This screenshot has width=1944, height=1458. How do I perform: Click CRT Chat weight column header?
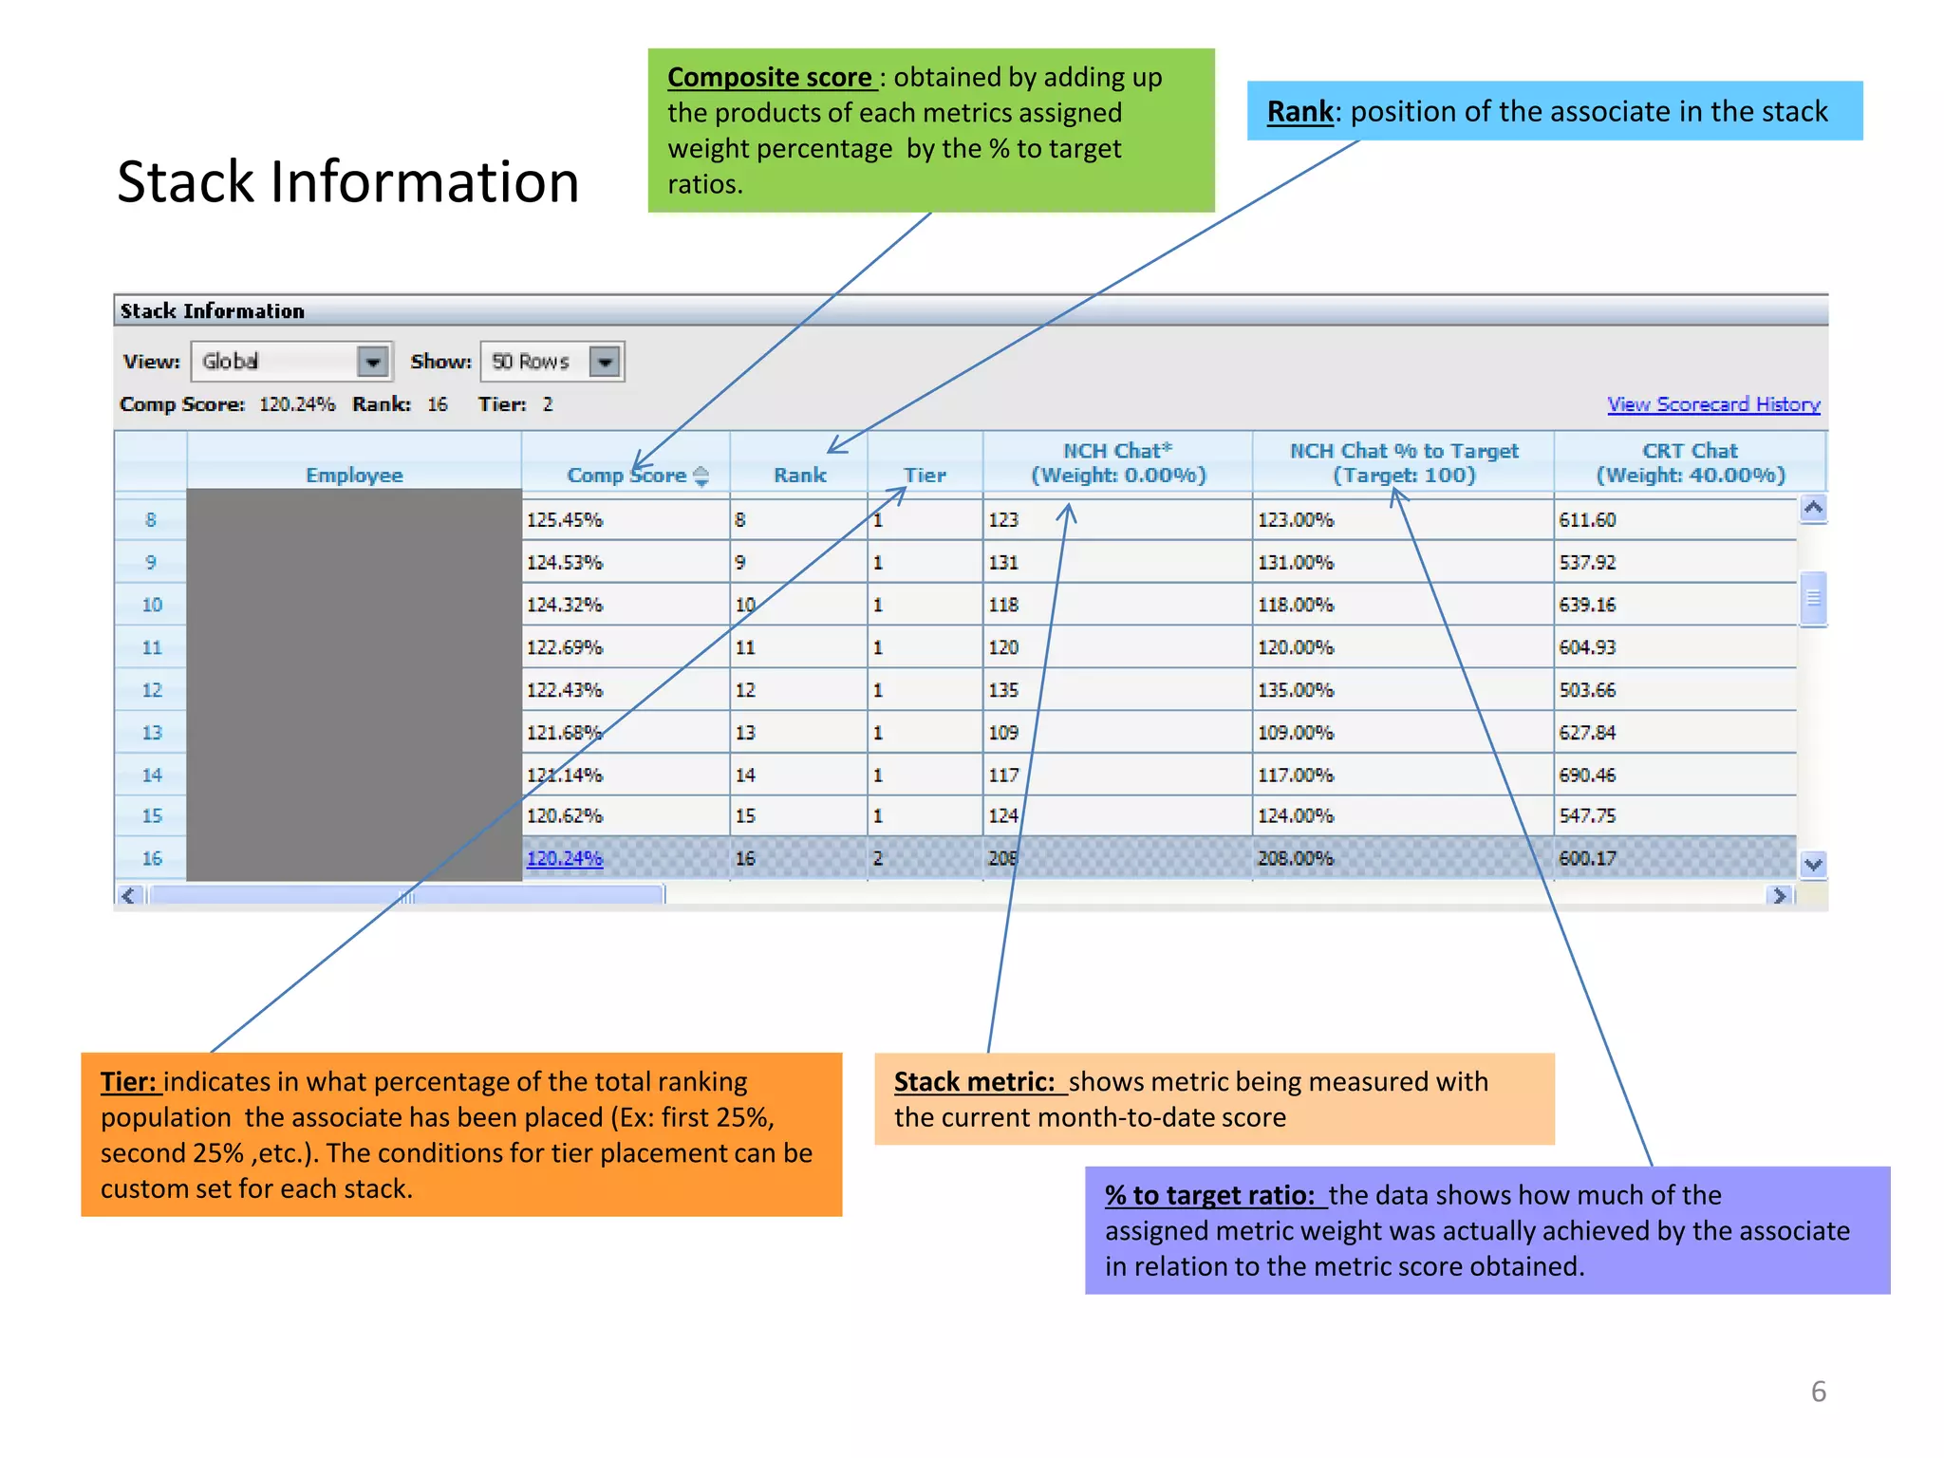pos(1691,462)
